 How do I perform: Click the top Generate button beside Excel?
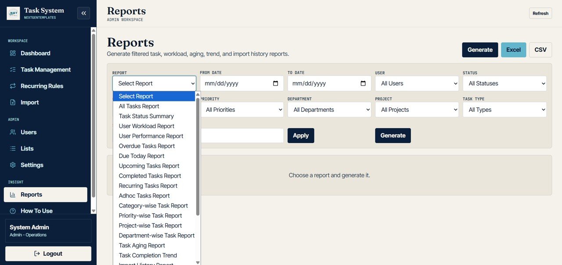[480, 50]
